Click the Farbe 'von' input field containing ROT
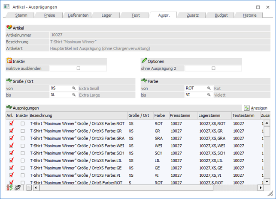Image resolution: width=276 pixels, height=199 pixels. click(194, 88)
